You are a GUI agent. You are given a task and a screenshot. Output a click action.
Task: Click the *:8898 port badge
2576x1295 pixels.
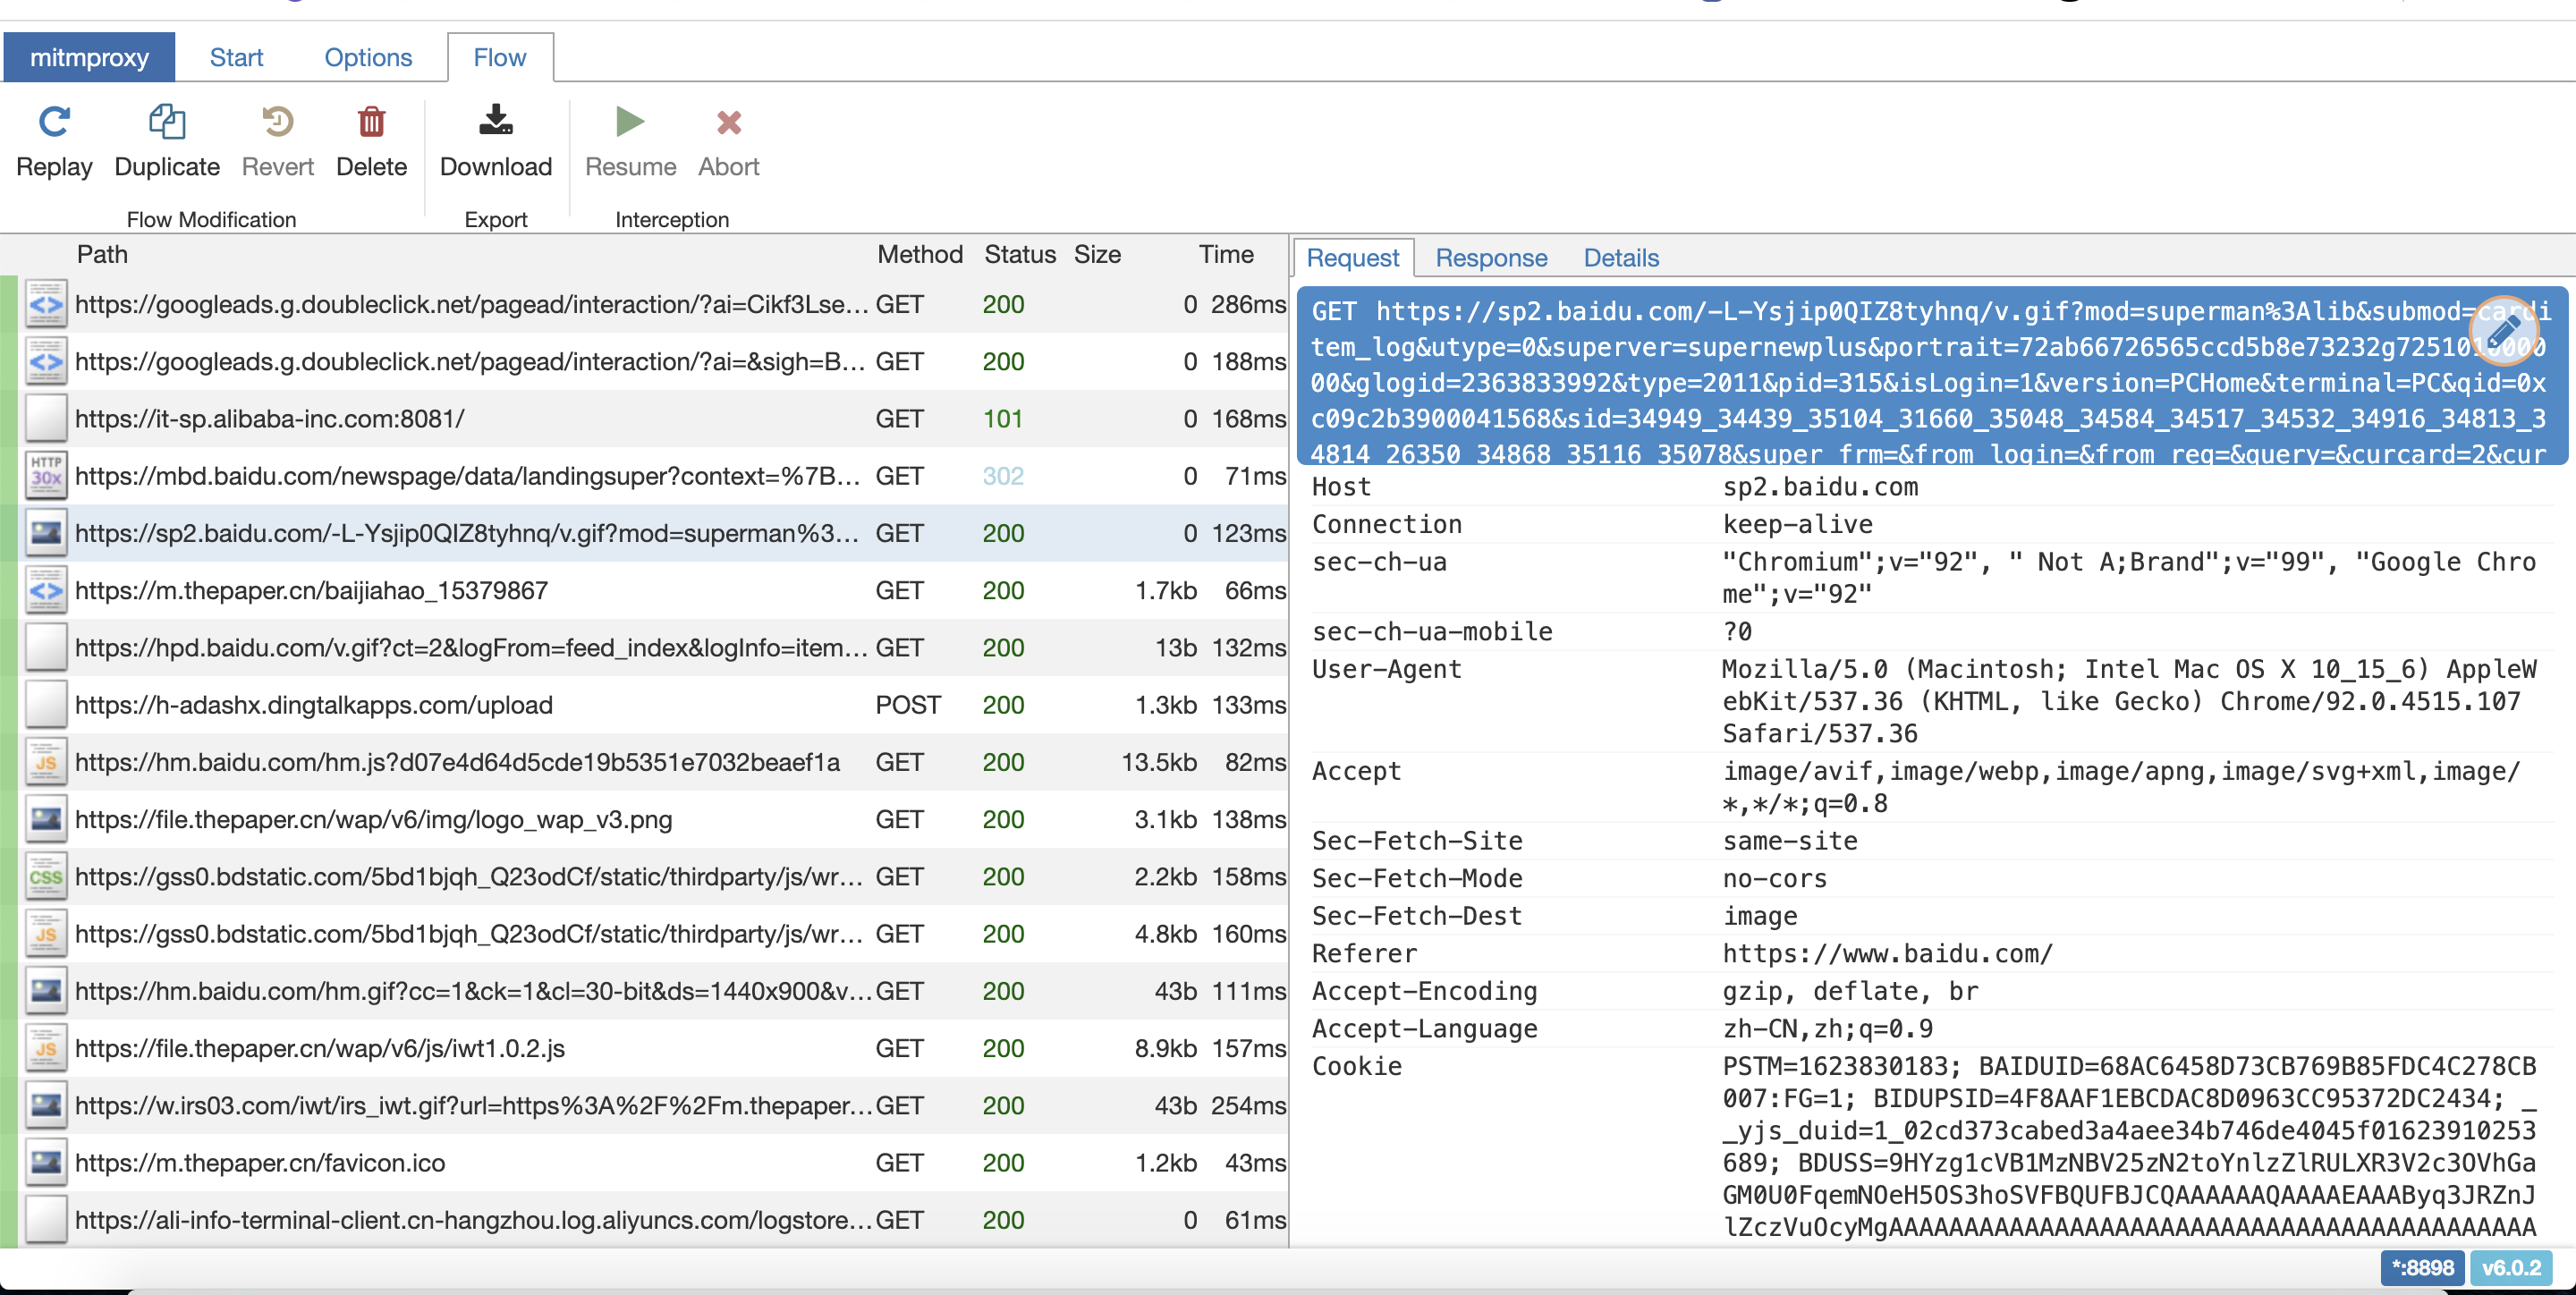2422,1268
